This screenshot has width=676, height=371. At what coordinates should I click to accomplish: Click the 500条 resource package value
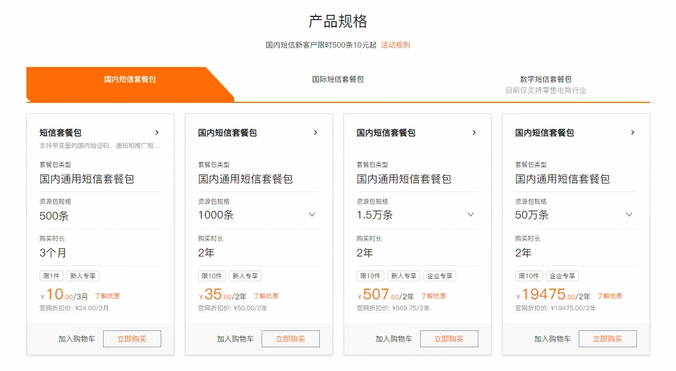54,216
